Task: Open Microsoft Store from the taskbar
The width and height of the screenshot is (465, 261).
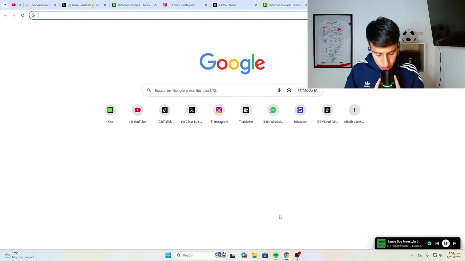Action: [x=265, y=255]
